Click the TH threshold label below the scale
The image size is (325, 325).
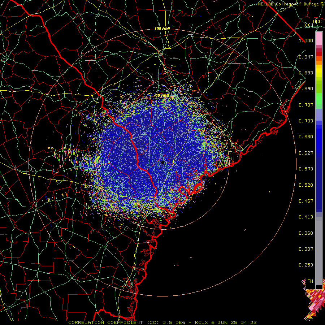point(310,281)
